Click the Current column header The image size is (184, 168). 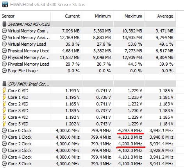click(66, 16)
